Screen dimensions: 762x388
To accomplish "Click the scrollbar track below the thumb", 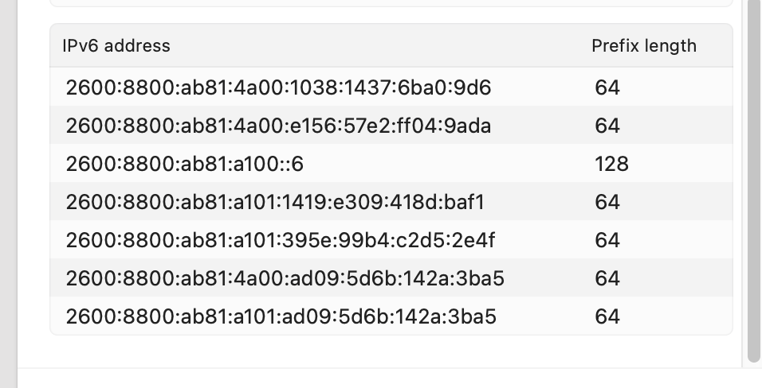I will coord(753,364).
